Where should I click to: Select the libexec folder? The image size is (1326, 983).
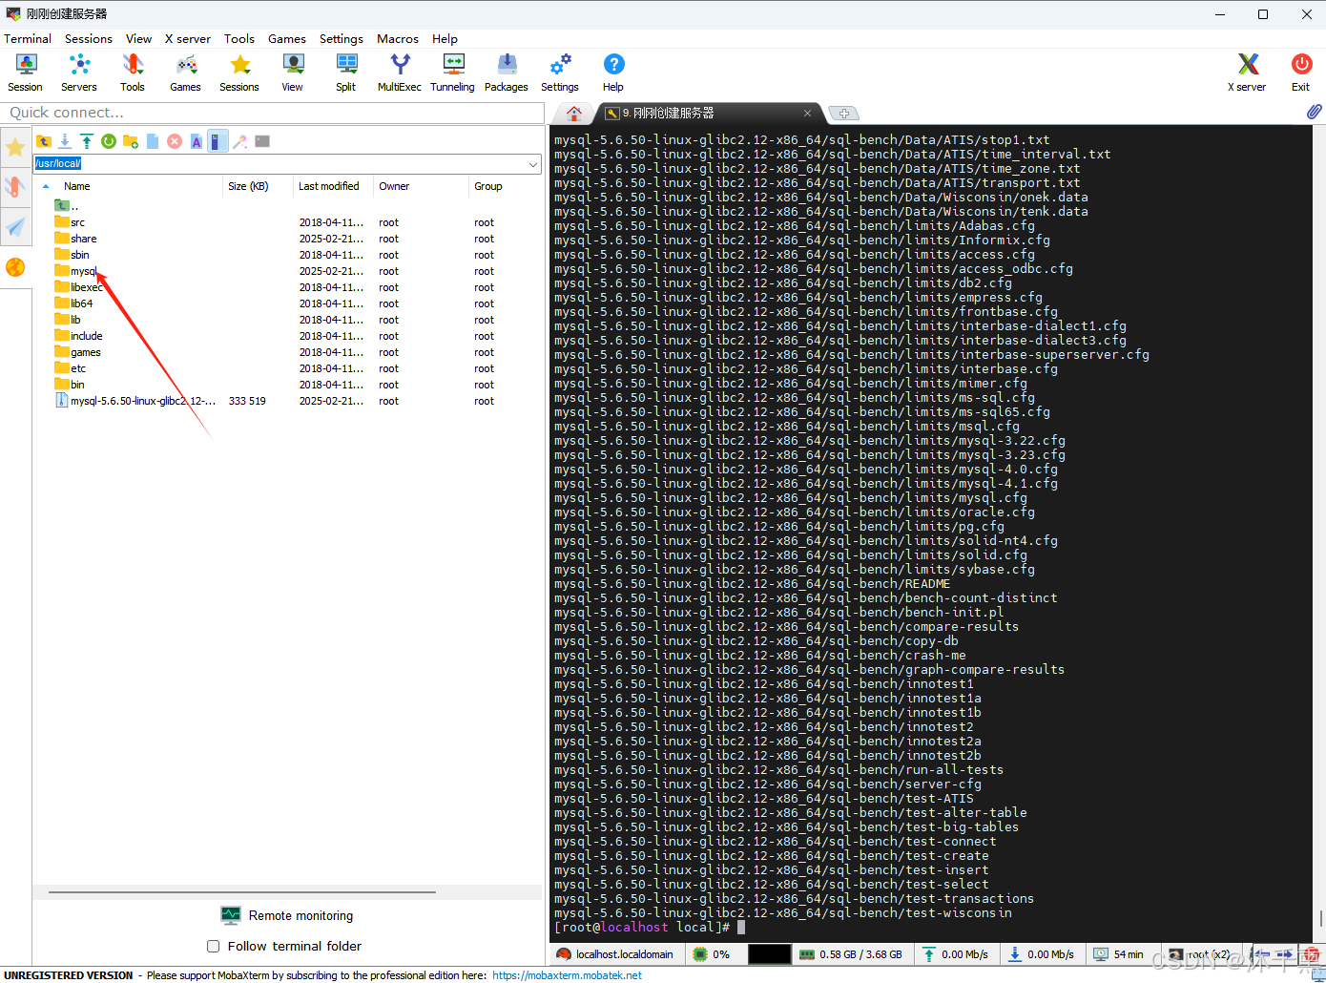click(86, 287)
